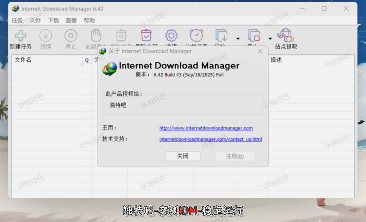Click the 文件名 column header
This screenshot has width=366, height=222.
point(23,60)
